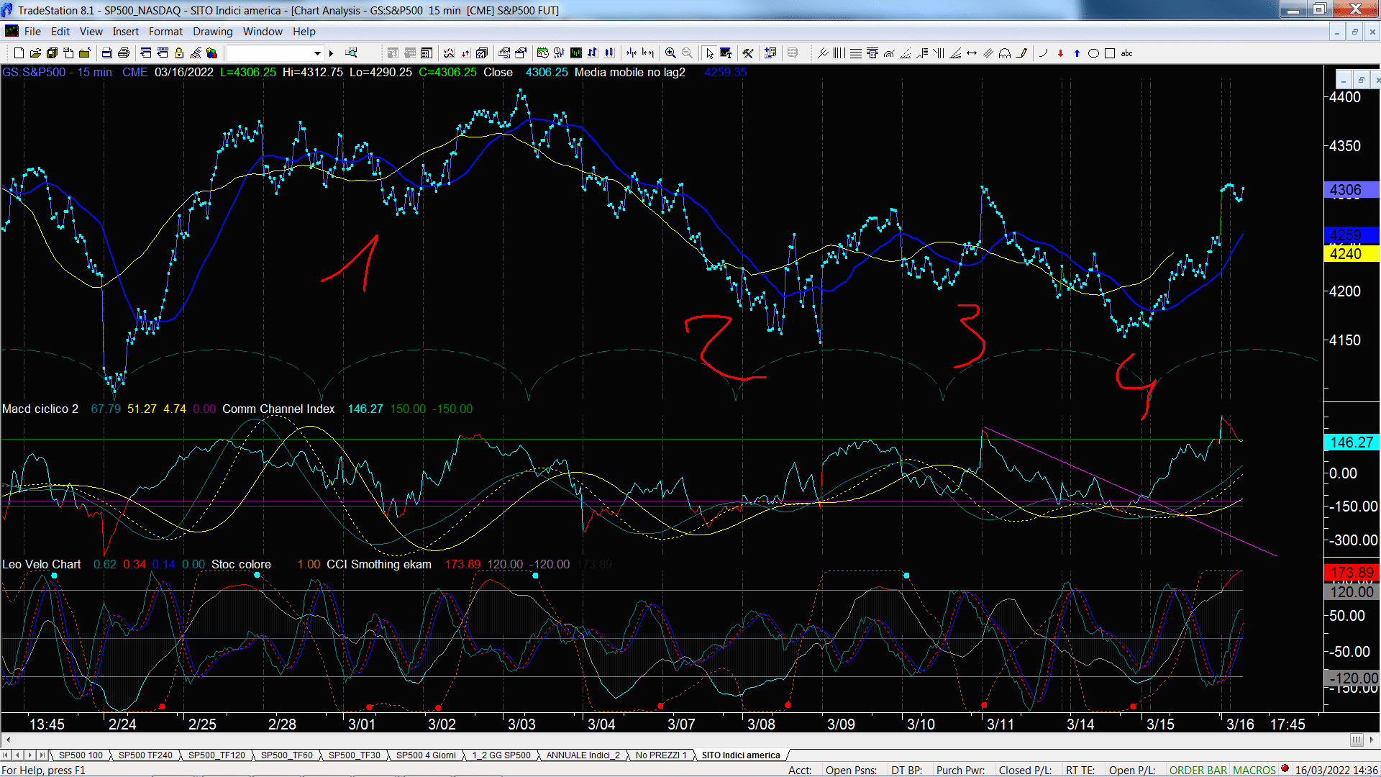
Task: Switch to the SP500_TF120 tab
Action: (217, 755)
